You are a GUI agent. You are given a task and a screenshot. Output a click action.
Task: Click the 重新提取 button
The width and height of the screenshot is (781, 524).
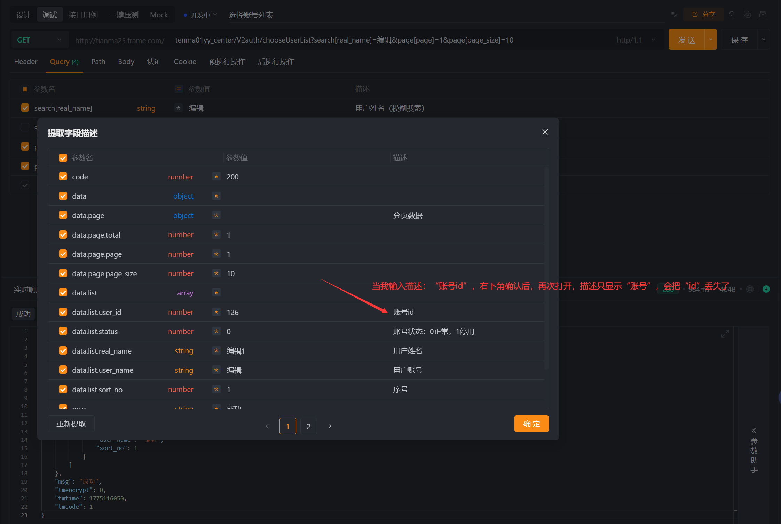[71, 424]
